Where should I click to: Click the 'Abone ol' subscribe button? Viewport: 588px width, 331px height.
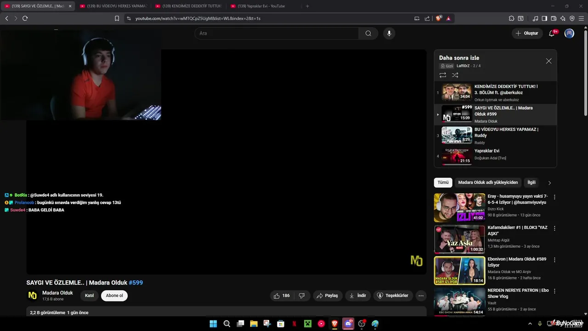pos(114,296)
